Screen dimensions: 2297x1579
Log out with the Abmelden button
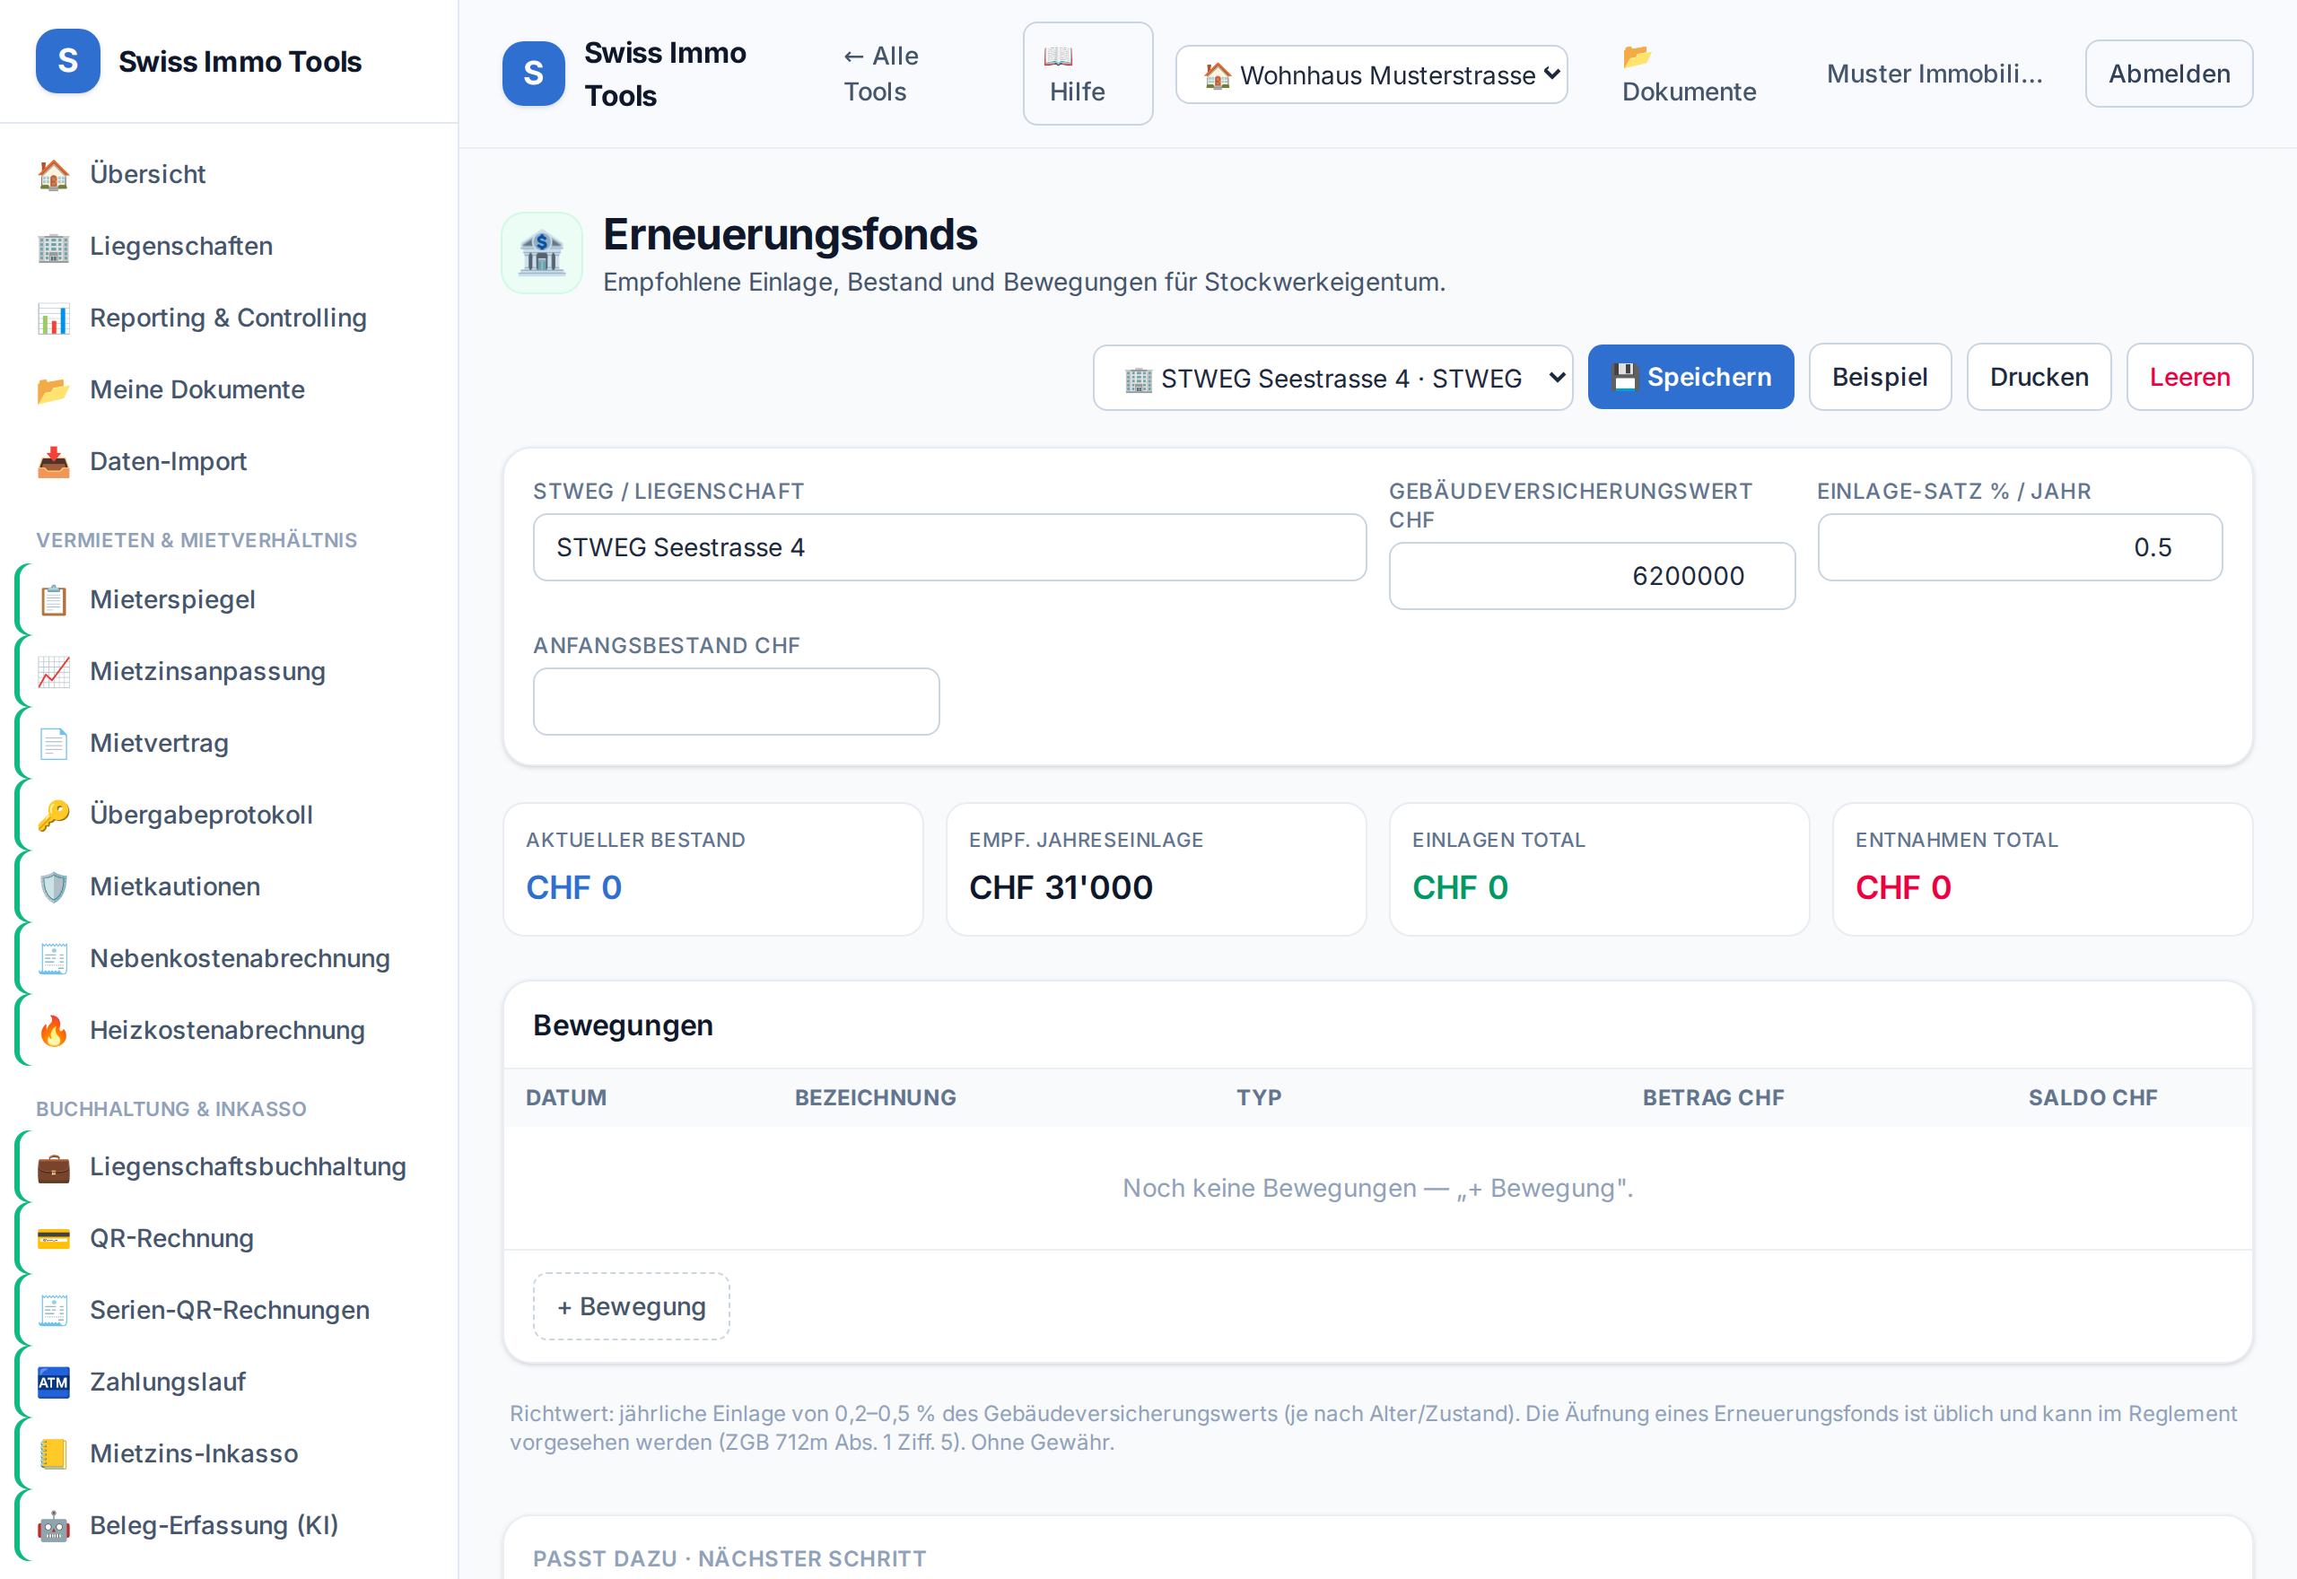(x=2169, y=74)
